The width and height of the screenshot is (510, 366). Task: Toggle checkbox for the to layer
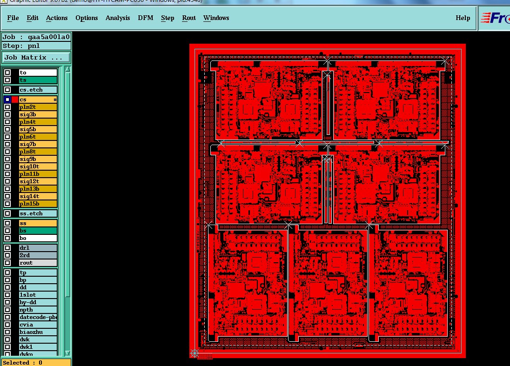point(7,73)
